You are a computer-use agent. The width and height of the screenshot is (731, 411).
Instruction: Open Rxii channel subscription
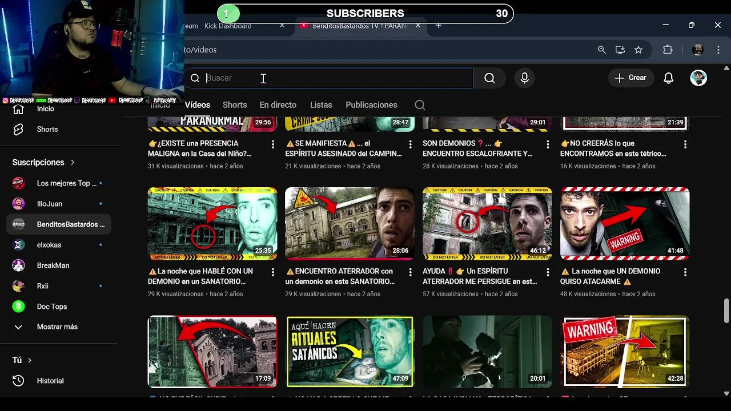click(x=58, y=286)
